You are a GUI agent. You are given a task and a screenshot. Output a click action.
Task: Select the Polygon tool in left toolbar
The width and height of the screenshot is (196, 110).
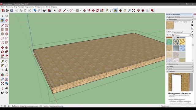point(7,34)
